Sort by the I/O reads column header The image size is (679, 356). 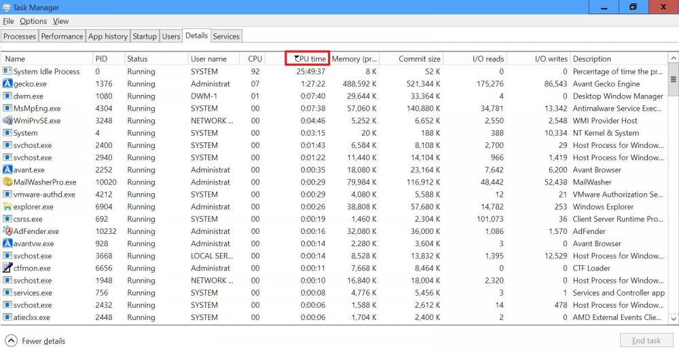click(x=475, y=59)
